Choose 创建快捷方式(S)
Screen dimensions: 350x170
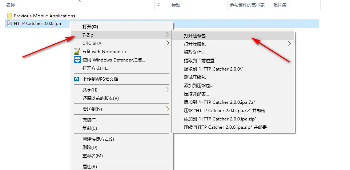(x=122, y=139)
